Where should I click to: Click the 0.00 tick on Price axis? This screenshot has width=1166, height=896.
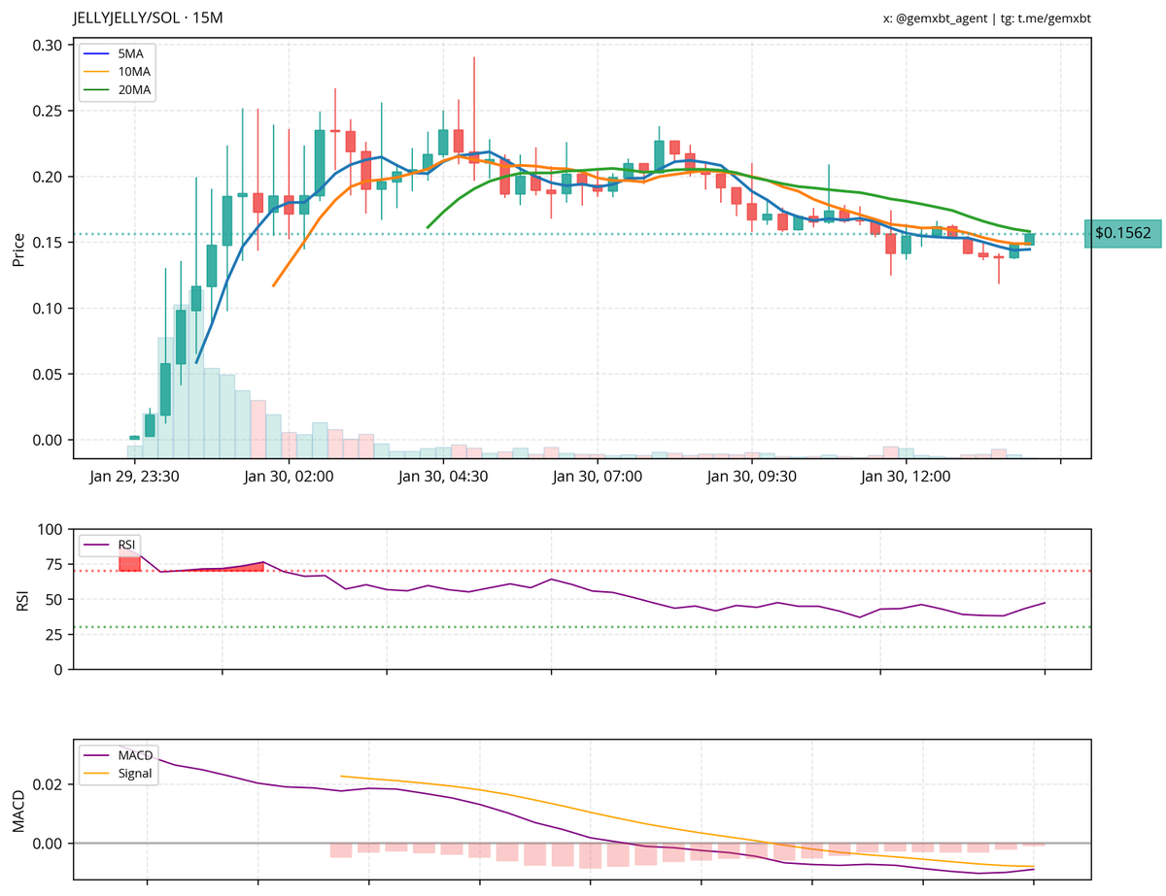[48, 440]
